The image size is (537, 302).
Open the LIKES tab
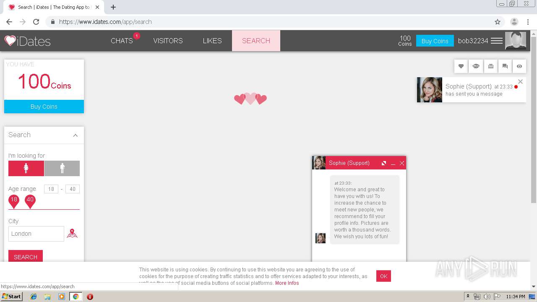(212, 41)
